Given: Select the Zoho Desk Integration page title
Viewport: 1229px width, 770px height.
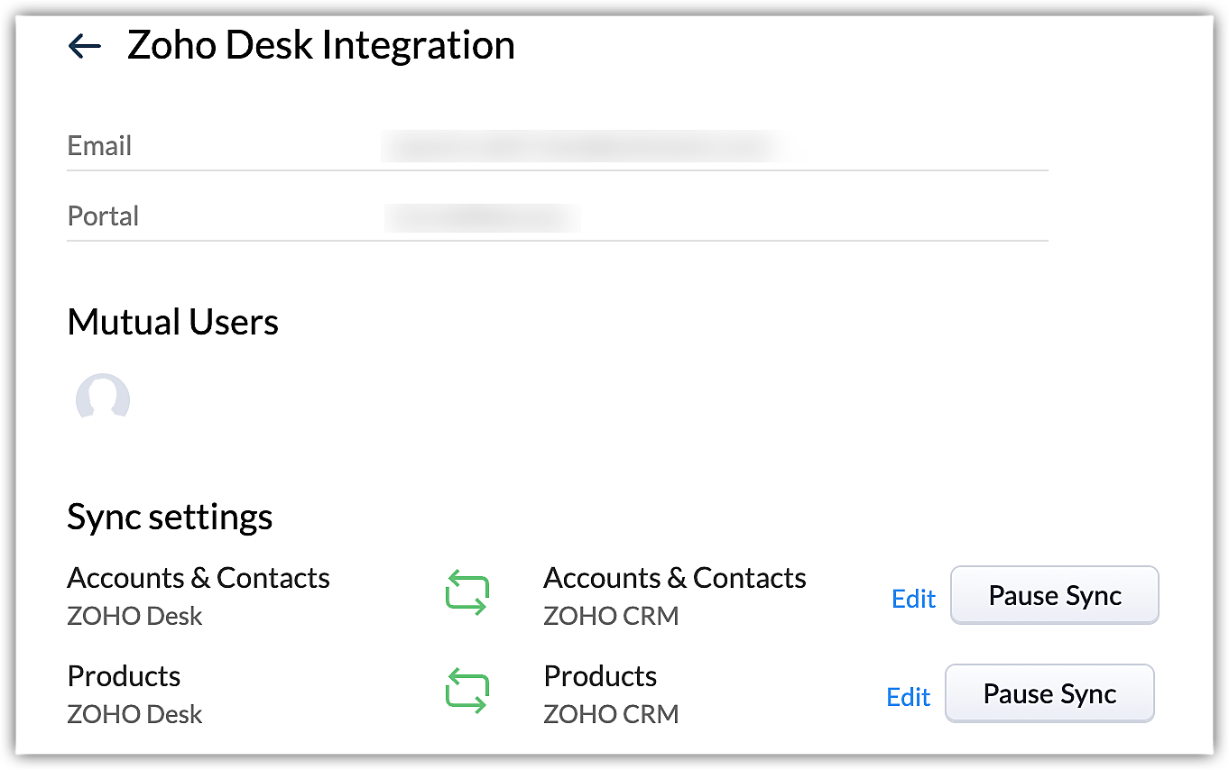Looking at the screenshot, I should coord(320,45).
